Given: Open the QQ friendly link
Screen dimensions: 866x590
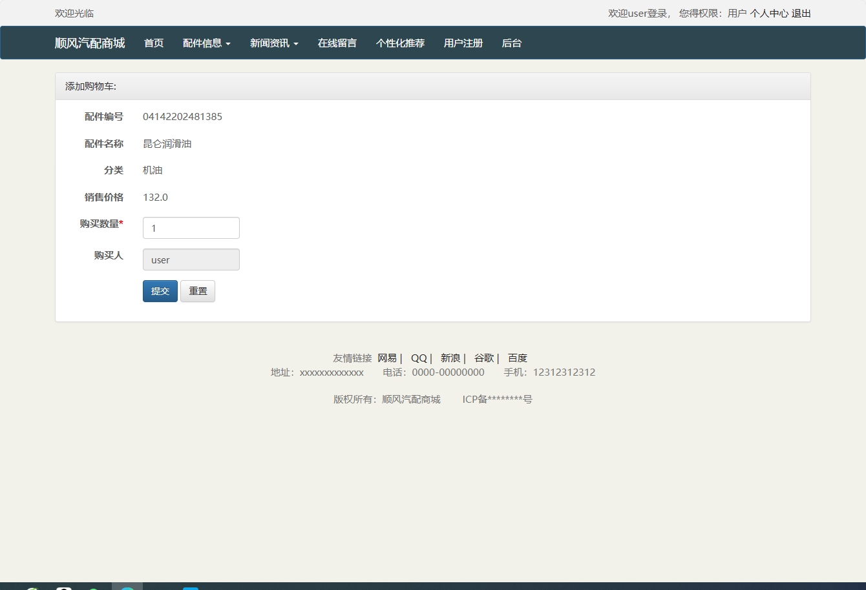Looking at the screenshot, I should [x=419, y=358].
